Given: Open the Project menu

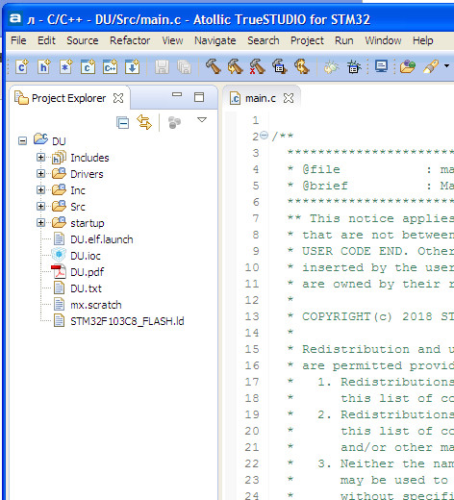Looking at the screenshot, I should (307, 40).
